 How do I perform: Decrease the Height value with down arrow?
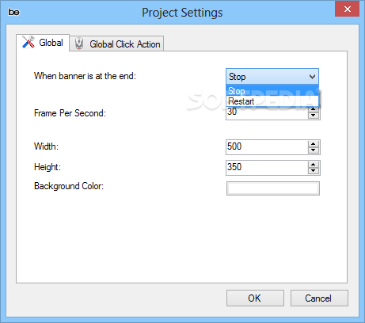314,171
